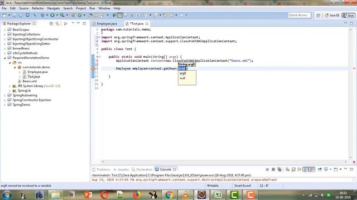This screenshot has height=200, width=357.
Task: Open VLC media player from the taskbar
Action: pyautogui.click(x=186, y=195)
